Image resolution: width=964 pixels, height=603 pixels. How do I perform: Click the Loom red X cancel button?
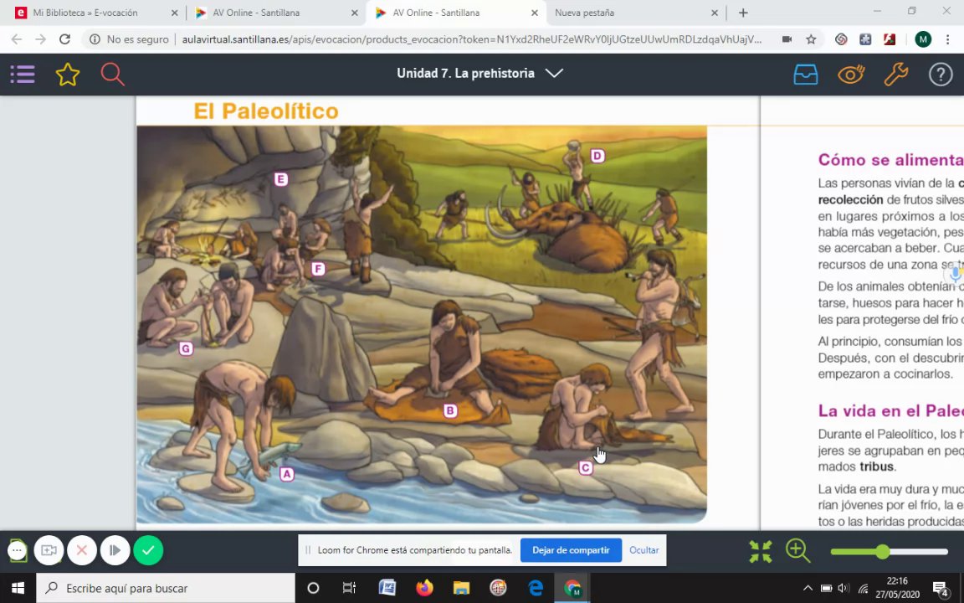pos(82,551)
